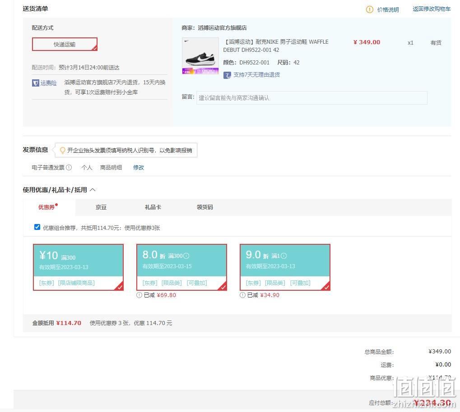Click the 7-day return badge icon
The height and width of the screenshot is (412, 460).
click(227, 75)
